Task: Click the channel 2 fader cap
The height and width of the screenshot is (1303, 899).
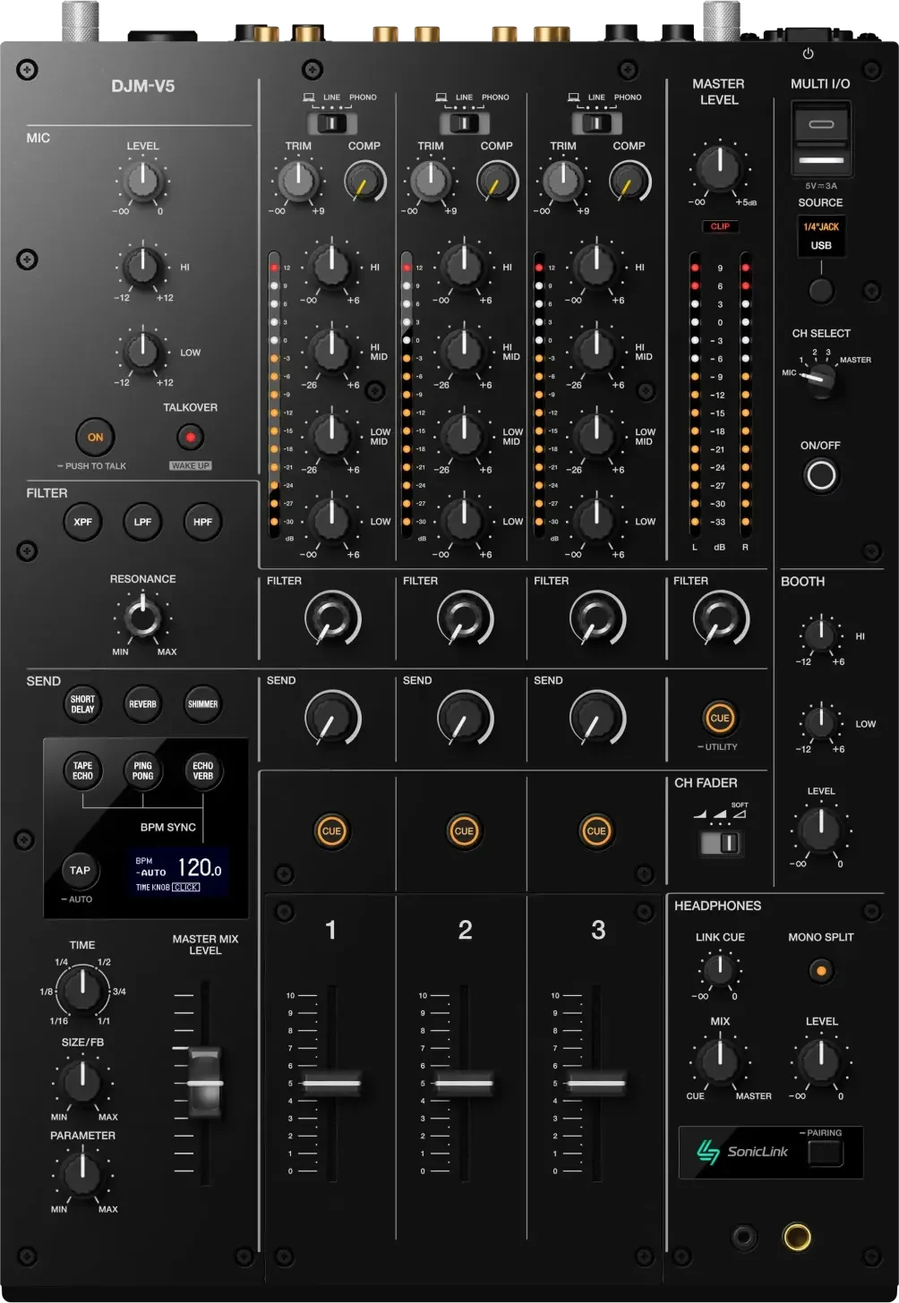Action: point(464,1083)
